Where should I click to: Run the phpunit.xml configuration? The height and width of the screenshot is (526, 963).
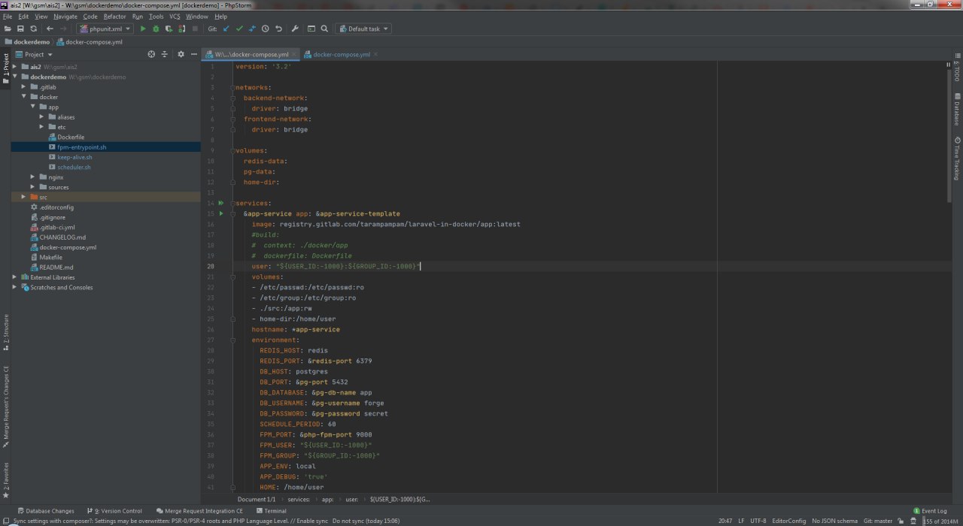click(x=143, y=29)
